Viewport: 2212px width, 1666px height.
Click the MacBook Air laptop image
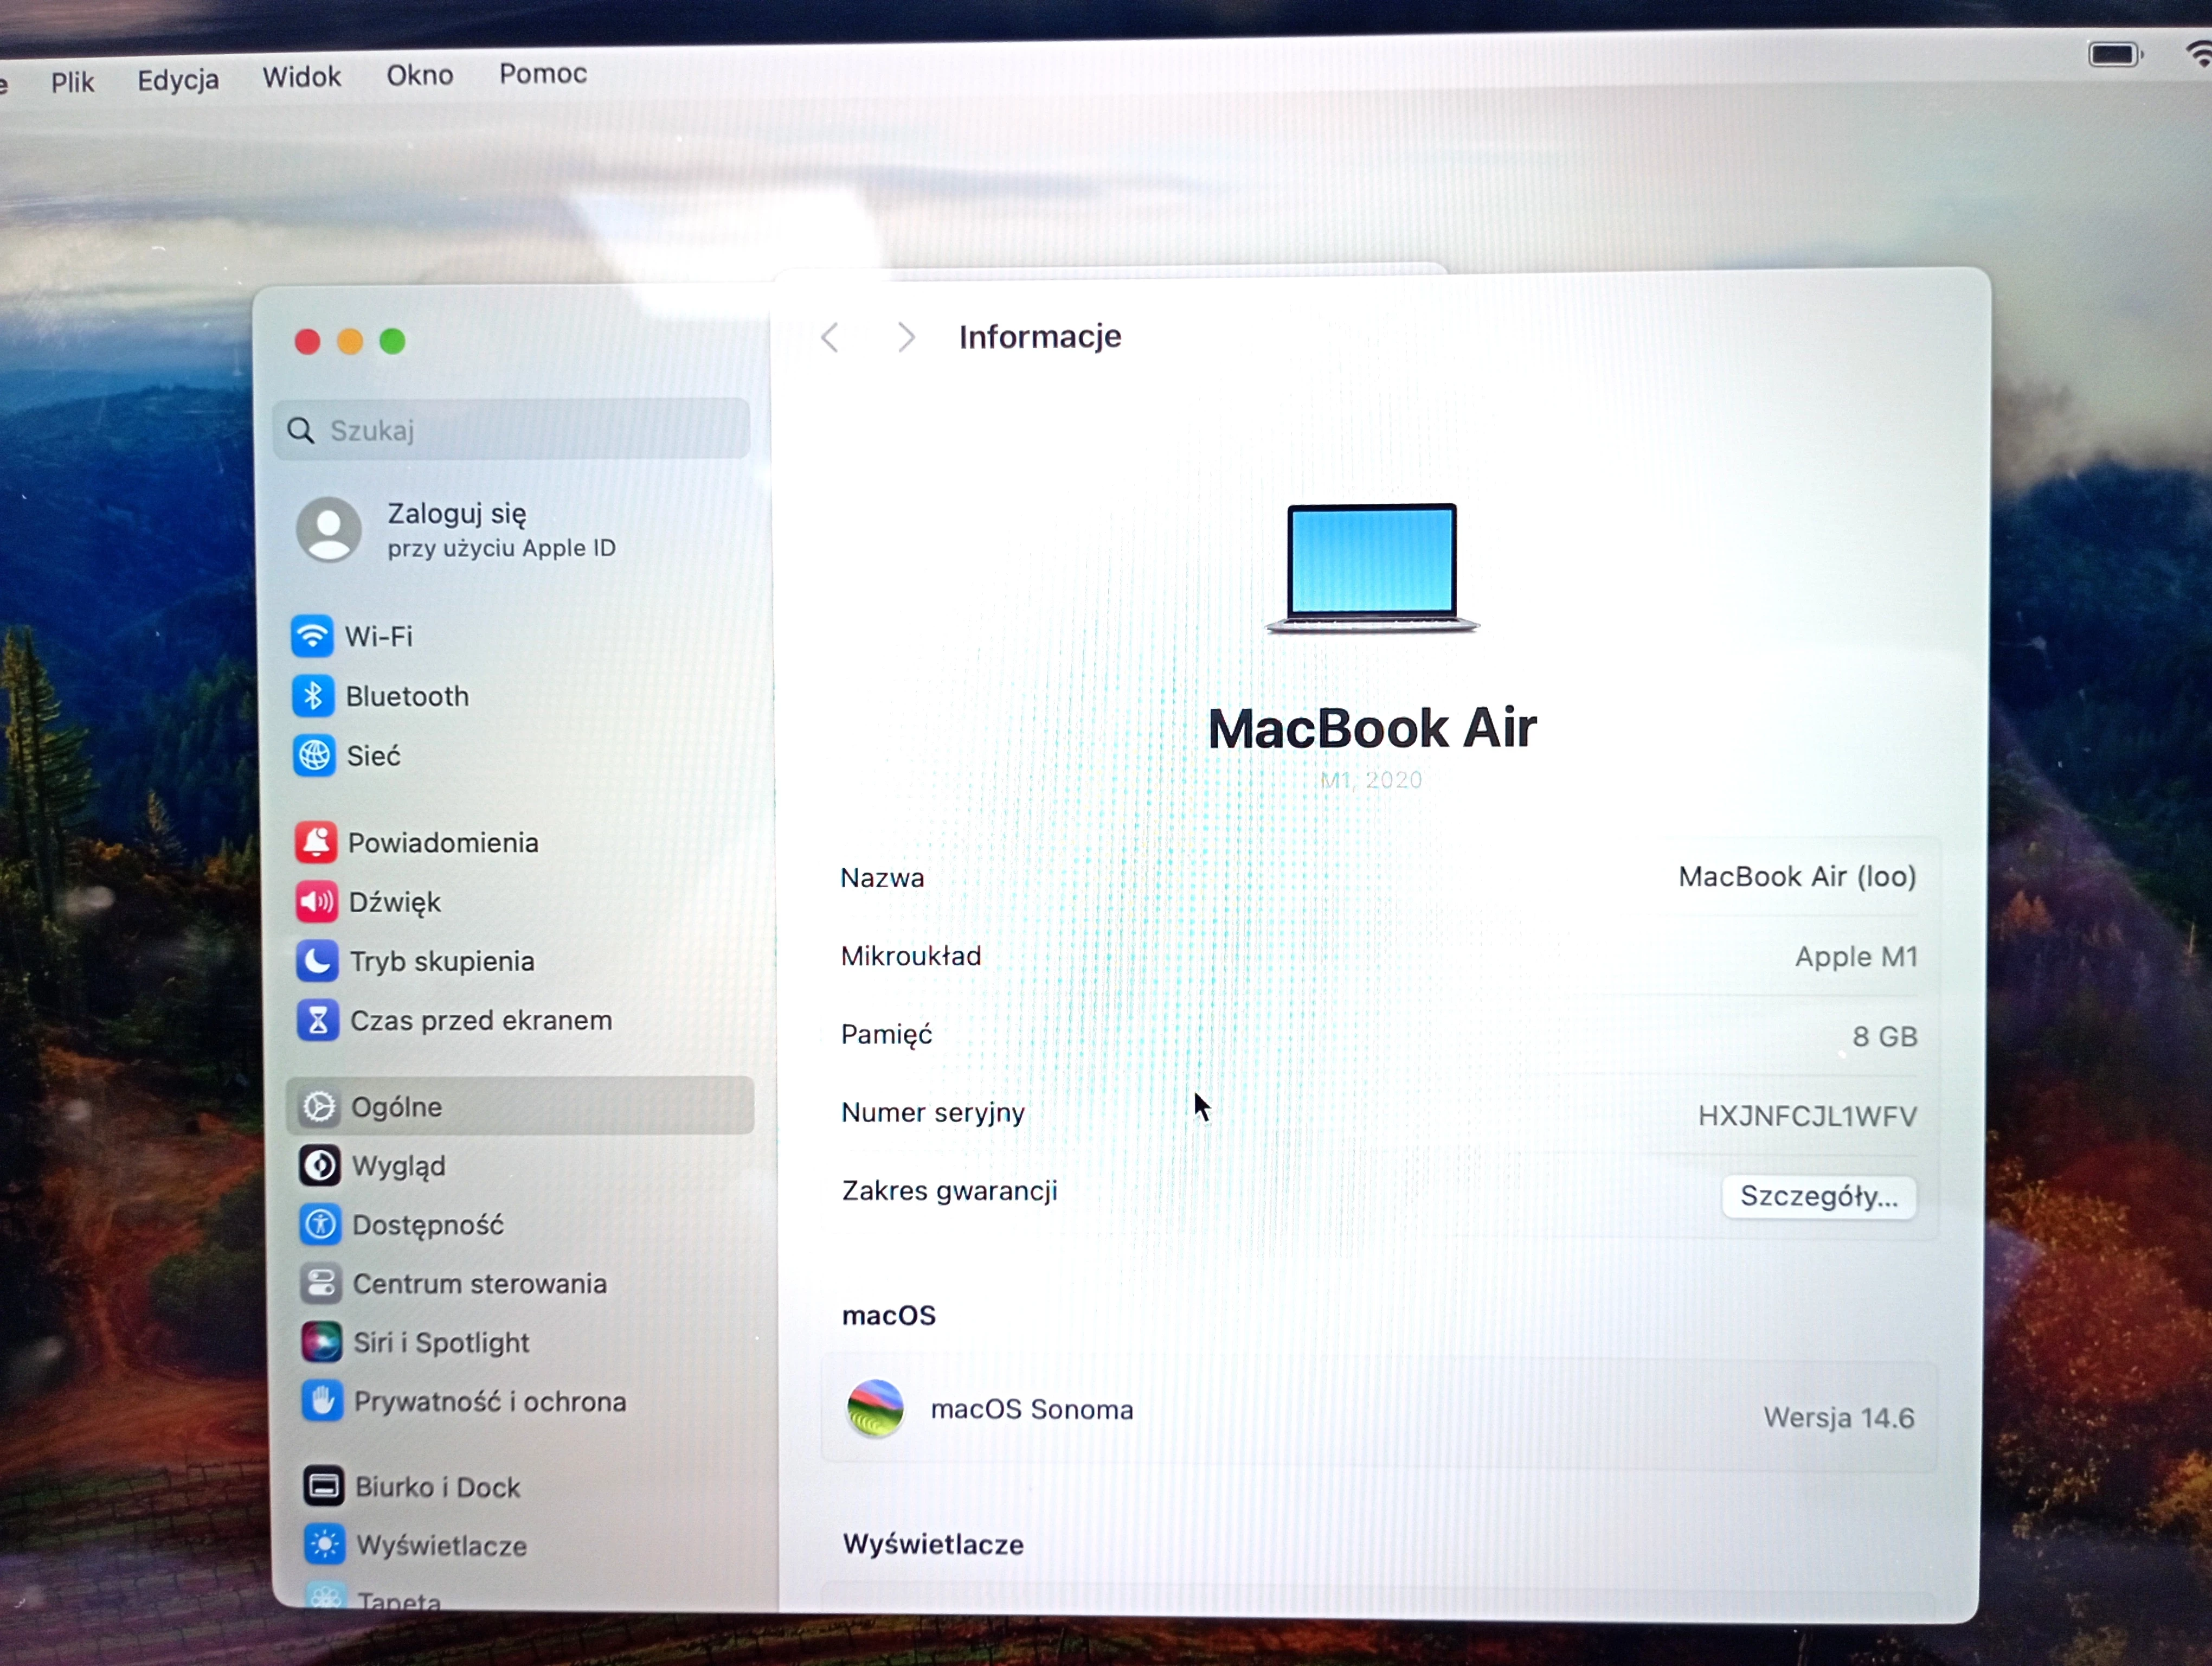1372,568
